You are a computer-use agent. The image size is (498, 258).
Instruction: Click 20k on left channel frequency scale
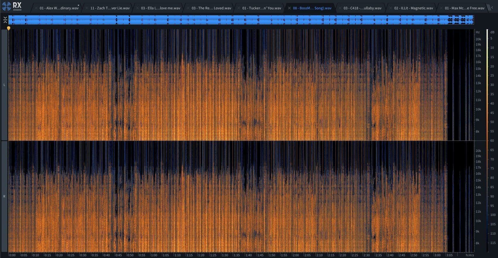478,39
